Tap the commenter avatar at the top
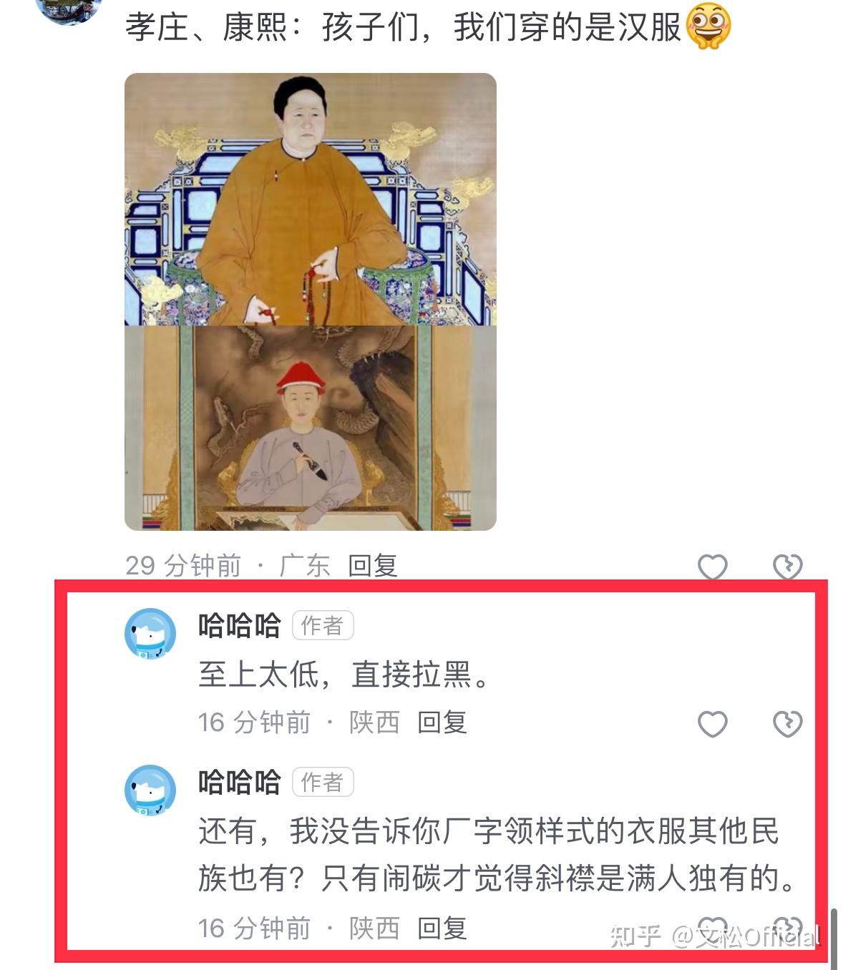 pyautogui.click(x=69, y=9)
